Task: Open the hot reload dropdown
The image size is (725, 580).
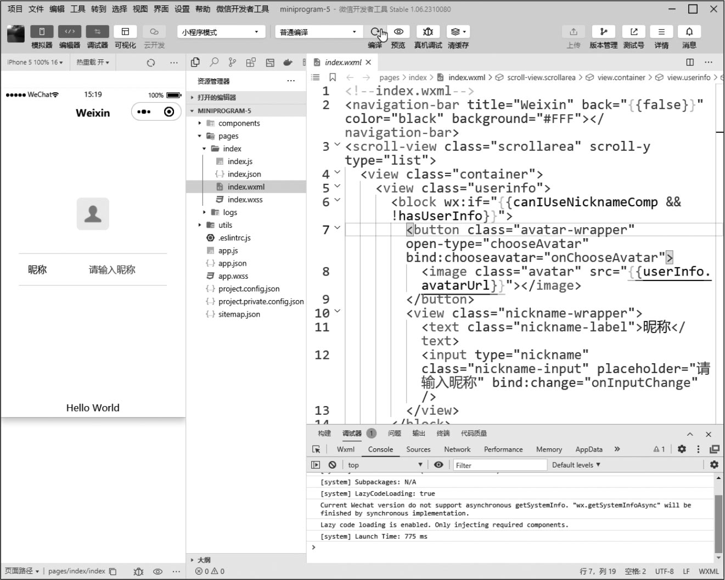Action: pyautogui.click(x=93, y=63)
